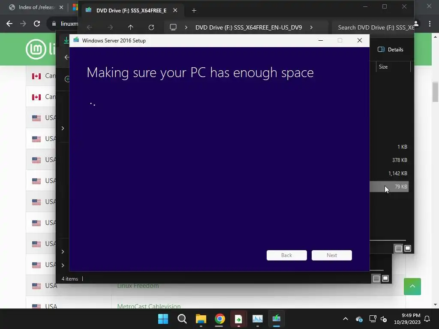Toggle the Details pane in File Explorer
Viewport: 439px width, 329px height.
click(x=391, y=50)
